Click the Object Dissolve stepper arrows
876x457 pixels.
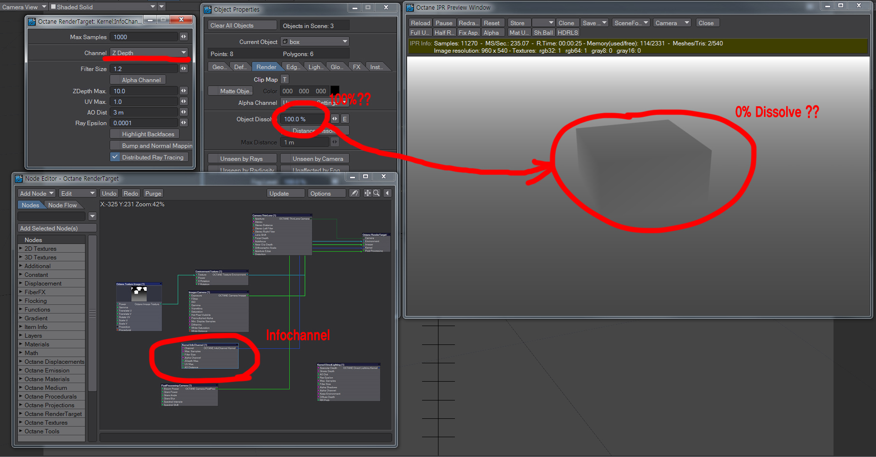coord(335,119)
